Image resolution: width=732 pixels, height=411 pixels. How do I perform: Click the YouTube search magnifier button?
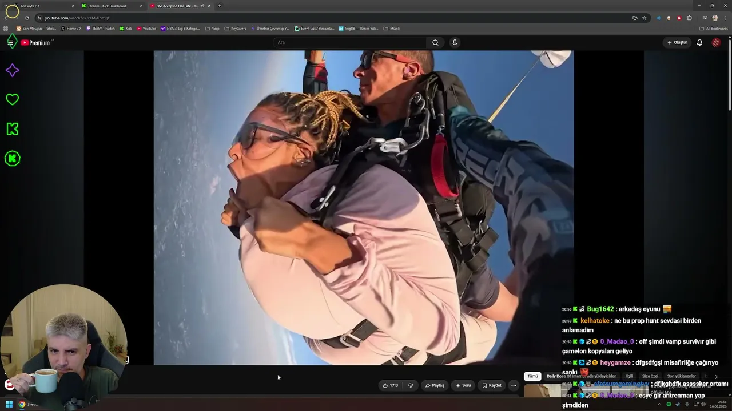[435, 42]
